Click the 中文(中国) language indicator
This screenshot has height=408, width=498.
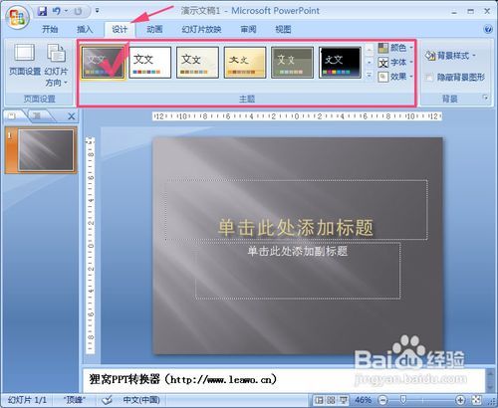(141, 400)
